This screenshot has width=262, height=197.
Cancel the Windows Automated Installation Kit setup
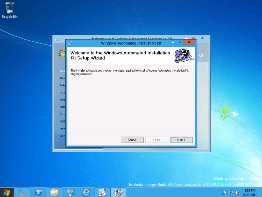tap(132, 140)
